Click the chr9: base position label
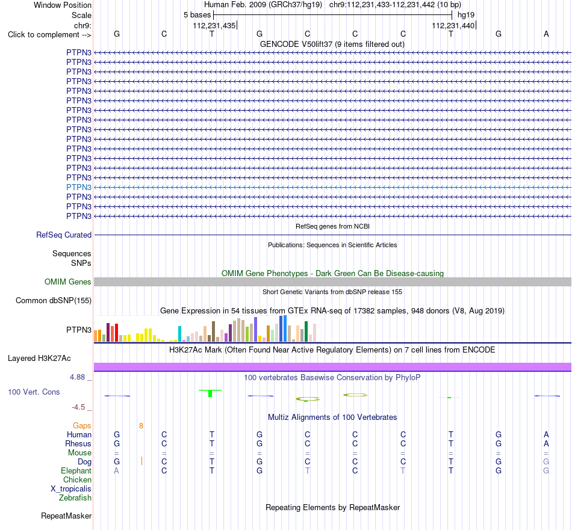 point(82,25)
